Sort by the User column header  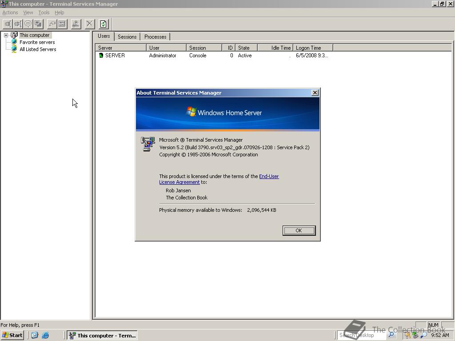pos(166,48)
